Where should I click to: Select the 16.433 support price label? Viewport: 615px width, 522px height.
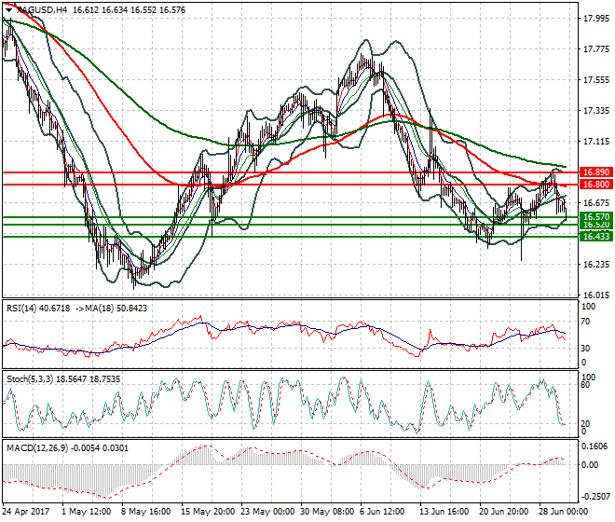coord(596,236)
